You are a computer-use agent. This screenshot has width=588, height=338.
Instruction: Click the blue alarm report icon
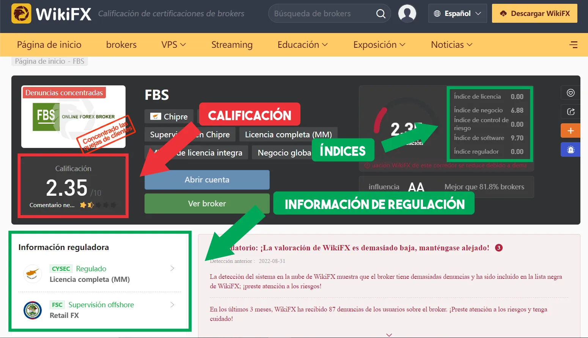click(571, 149)
